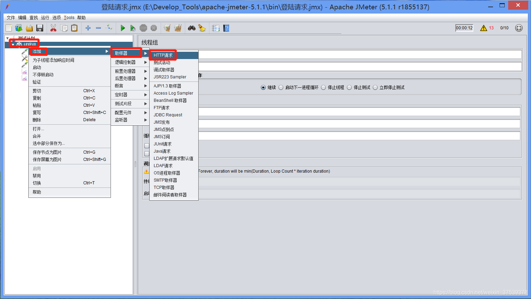This screenshot has height=299, width=531.
Task: Open the Function Helper list icon
Action: 216,28
